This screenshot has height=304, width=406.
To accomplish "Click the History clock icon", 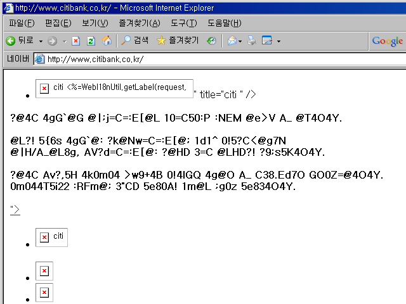I will (211, 41).
